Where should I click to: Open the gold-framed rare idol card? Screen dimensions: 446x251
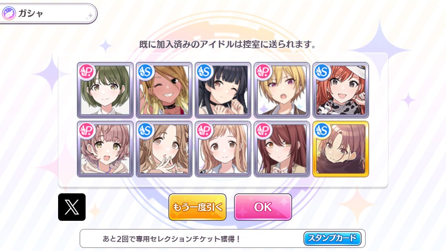pos(341,149)
